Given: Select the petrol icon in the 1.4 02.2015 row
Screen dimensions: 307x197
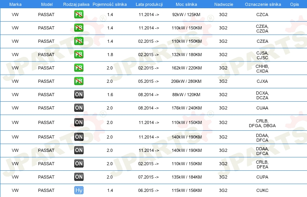Looking at the screenshot, I should (x=79, y=41).
